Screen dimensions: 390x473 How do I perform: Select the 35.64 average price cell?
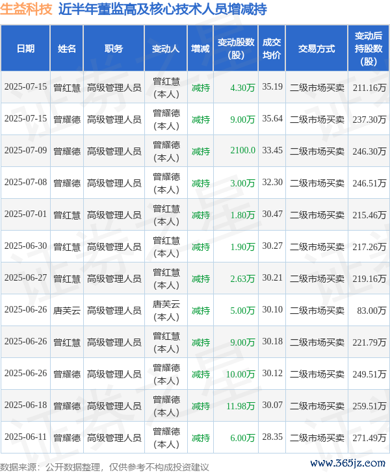coord(272,118)
